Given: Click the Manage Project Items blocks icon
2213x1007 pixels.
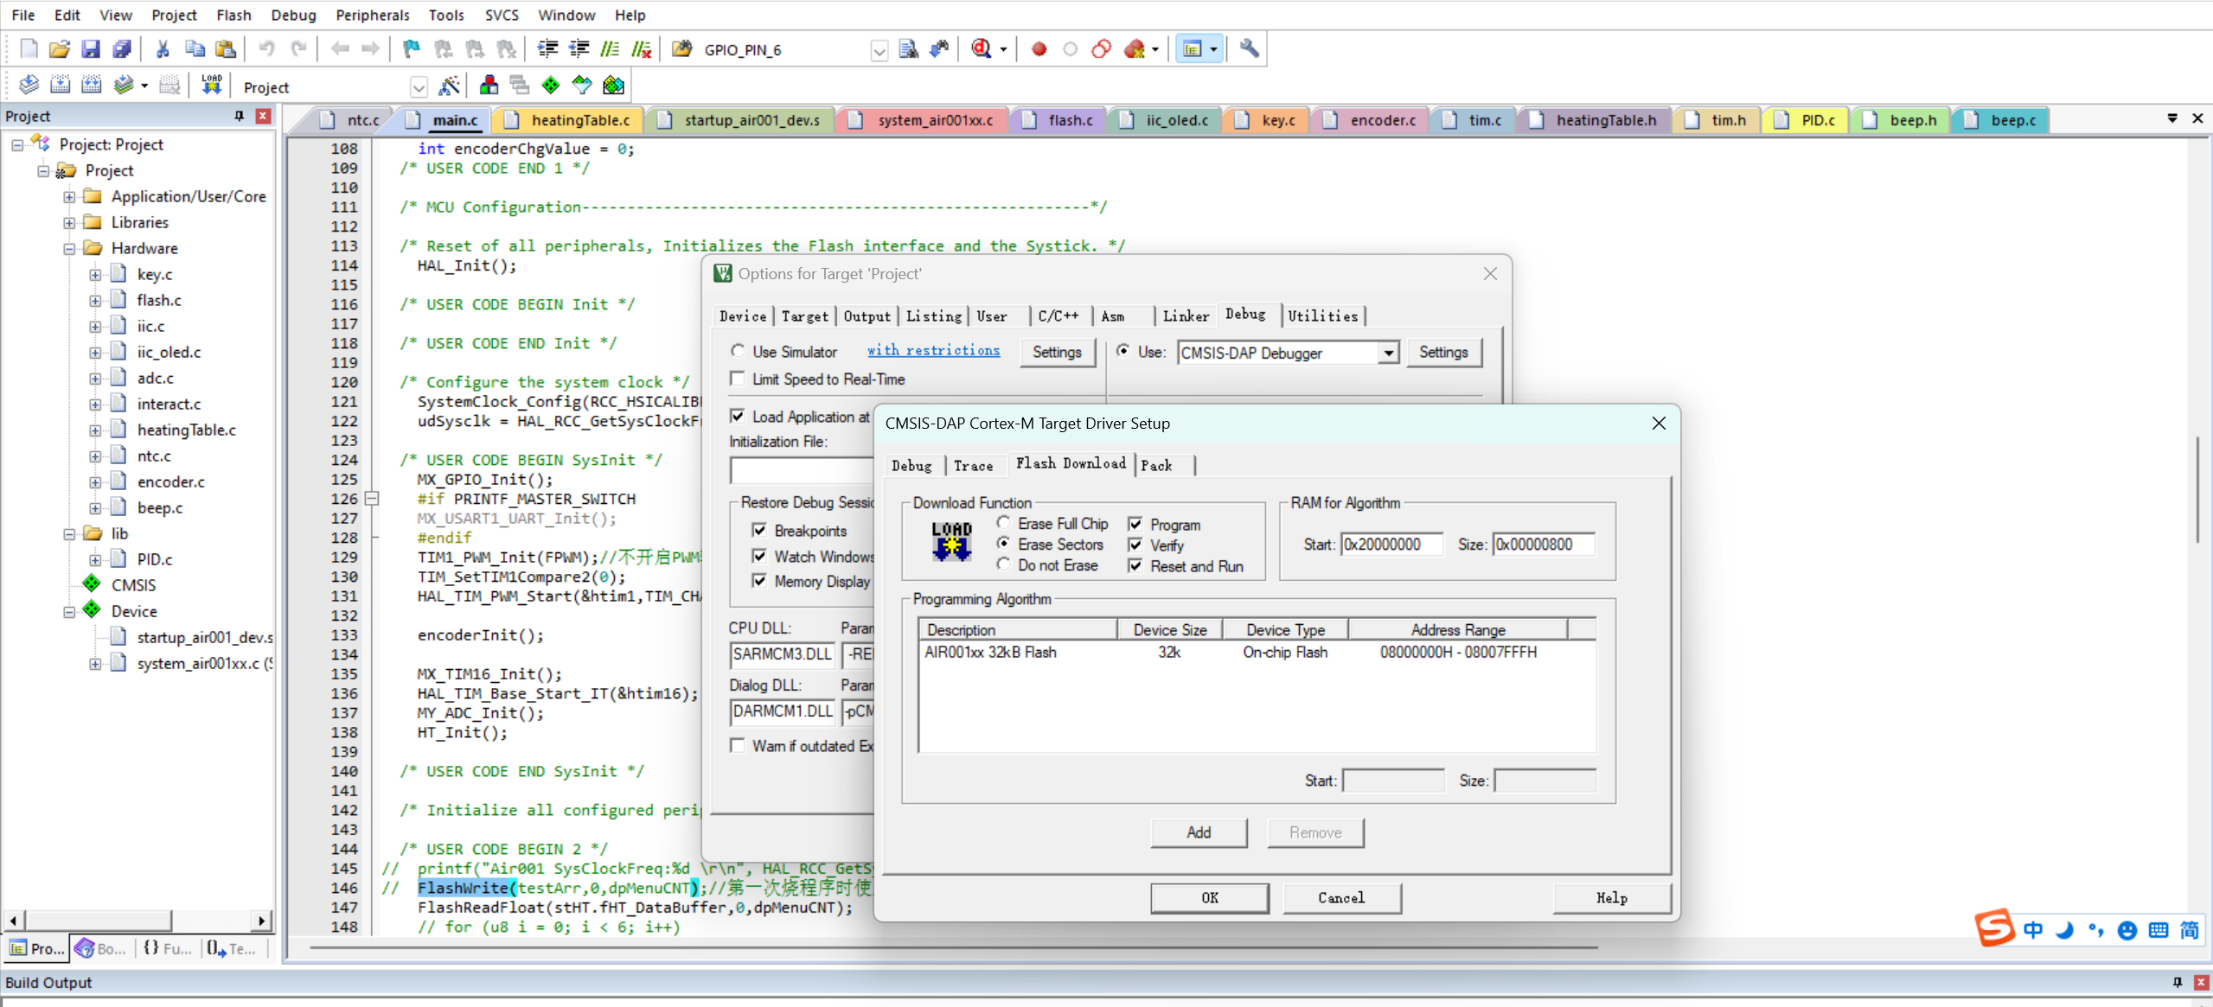Looking at the screenshot, I should (x=489, y=85).
